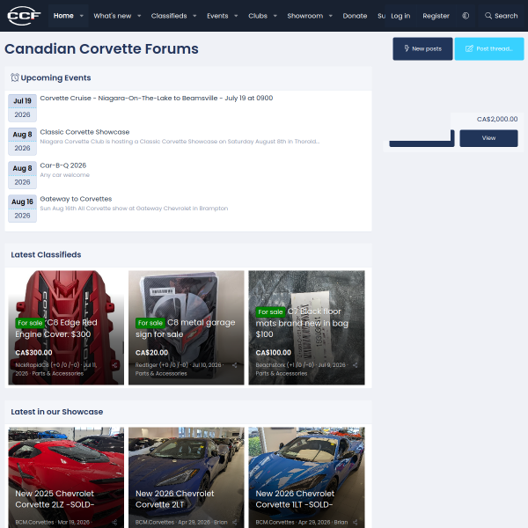The height and width of the screenshot is (528, 528).
Task: Click Beachstorx seller name
Action: click(x=270, y=365)
